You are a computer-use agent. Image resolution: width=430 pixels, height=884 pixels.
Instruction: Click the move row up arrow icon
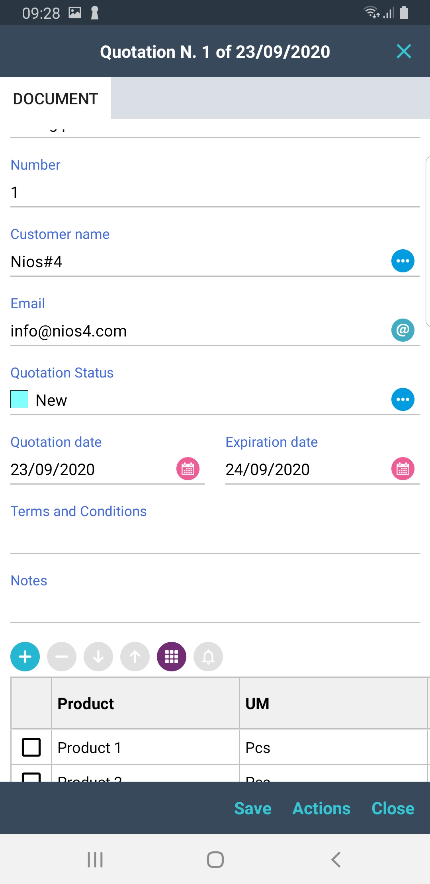[x=135, y=657]
